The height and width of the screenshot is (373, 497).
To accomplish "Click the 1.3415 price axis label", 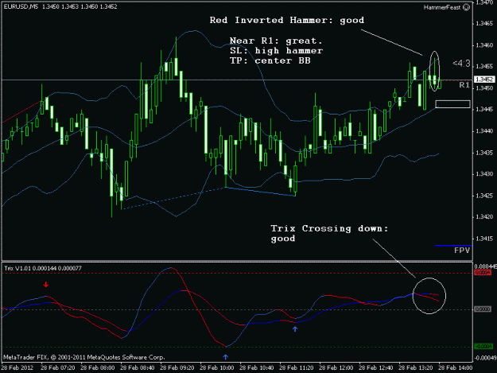I will coord(484,239).
